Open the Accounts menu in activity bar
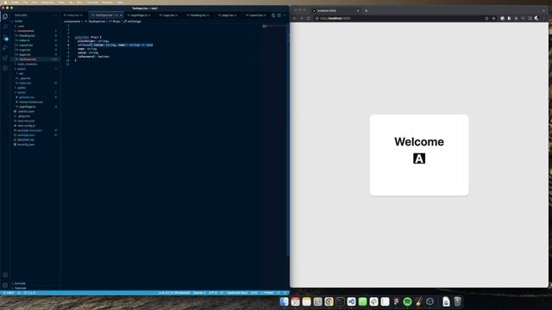The width and height of the screenshot is (552, 310). click(5, 276)
